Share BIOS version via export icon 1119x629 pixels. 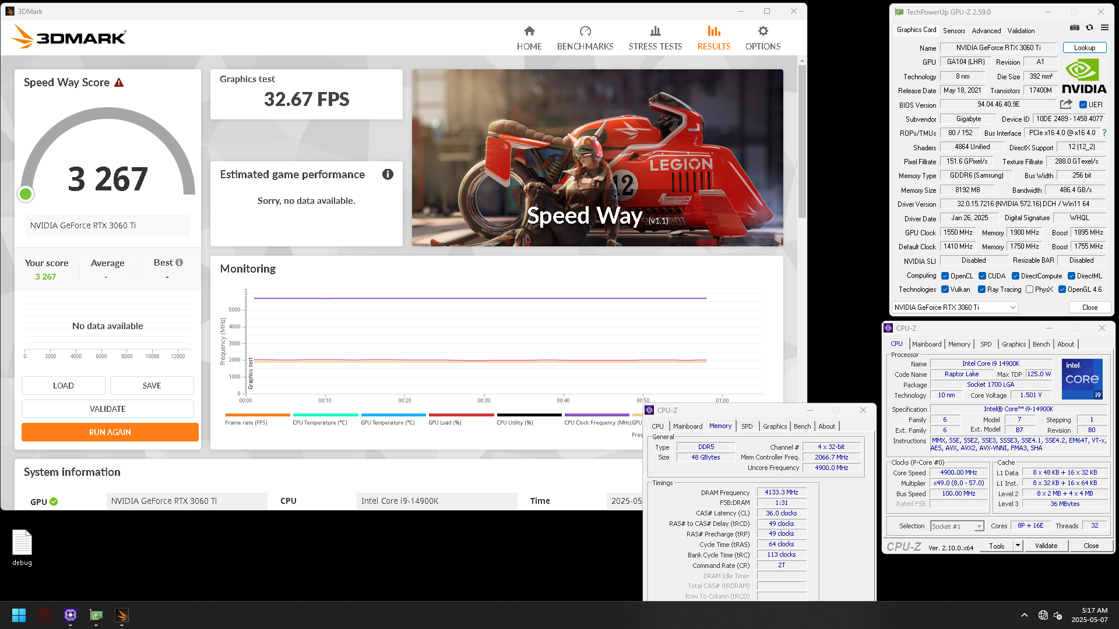coord(1066,104)
